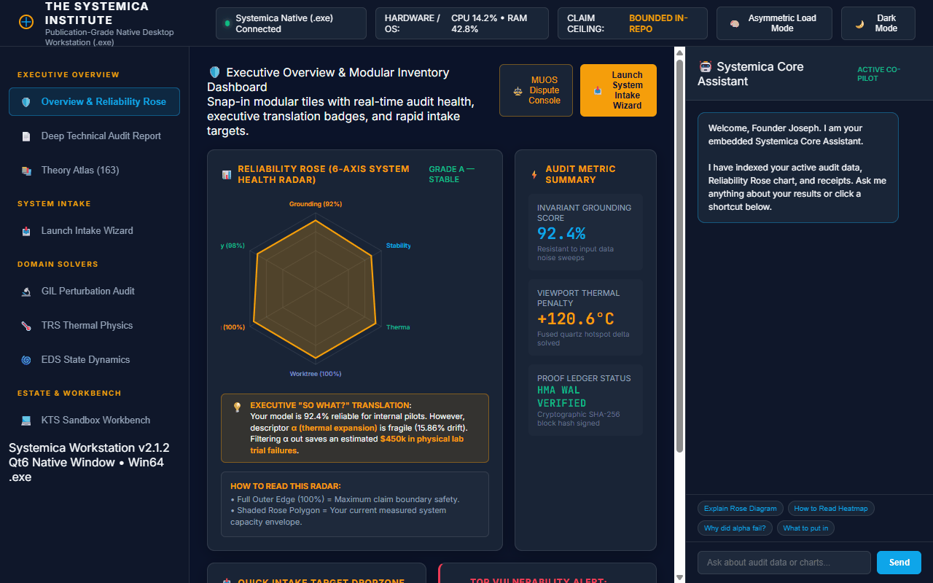Click the shield icon in the Executive Overview heading
This screenshot has height=583, width=933.
(x=214, y=72)
